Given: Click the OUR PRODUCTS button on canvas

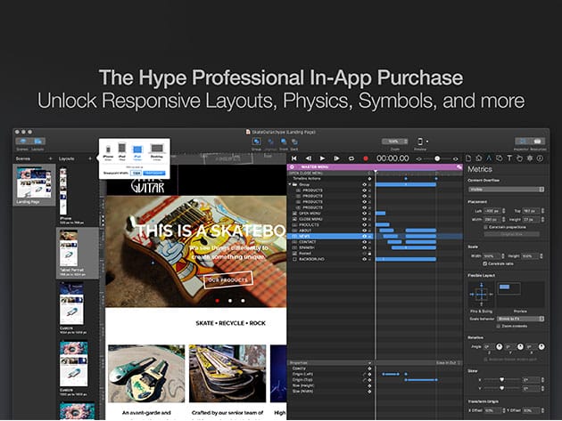Looking at the screenshot, I should pyautogui.click(x=226, y=279).
